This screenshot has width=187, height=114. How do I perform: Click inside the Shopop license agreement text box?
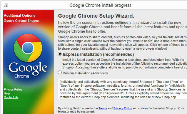(x=123, y=89)
